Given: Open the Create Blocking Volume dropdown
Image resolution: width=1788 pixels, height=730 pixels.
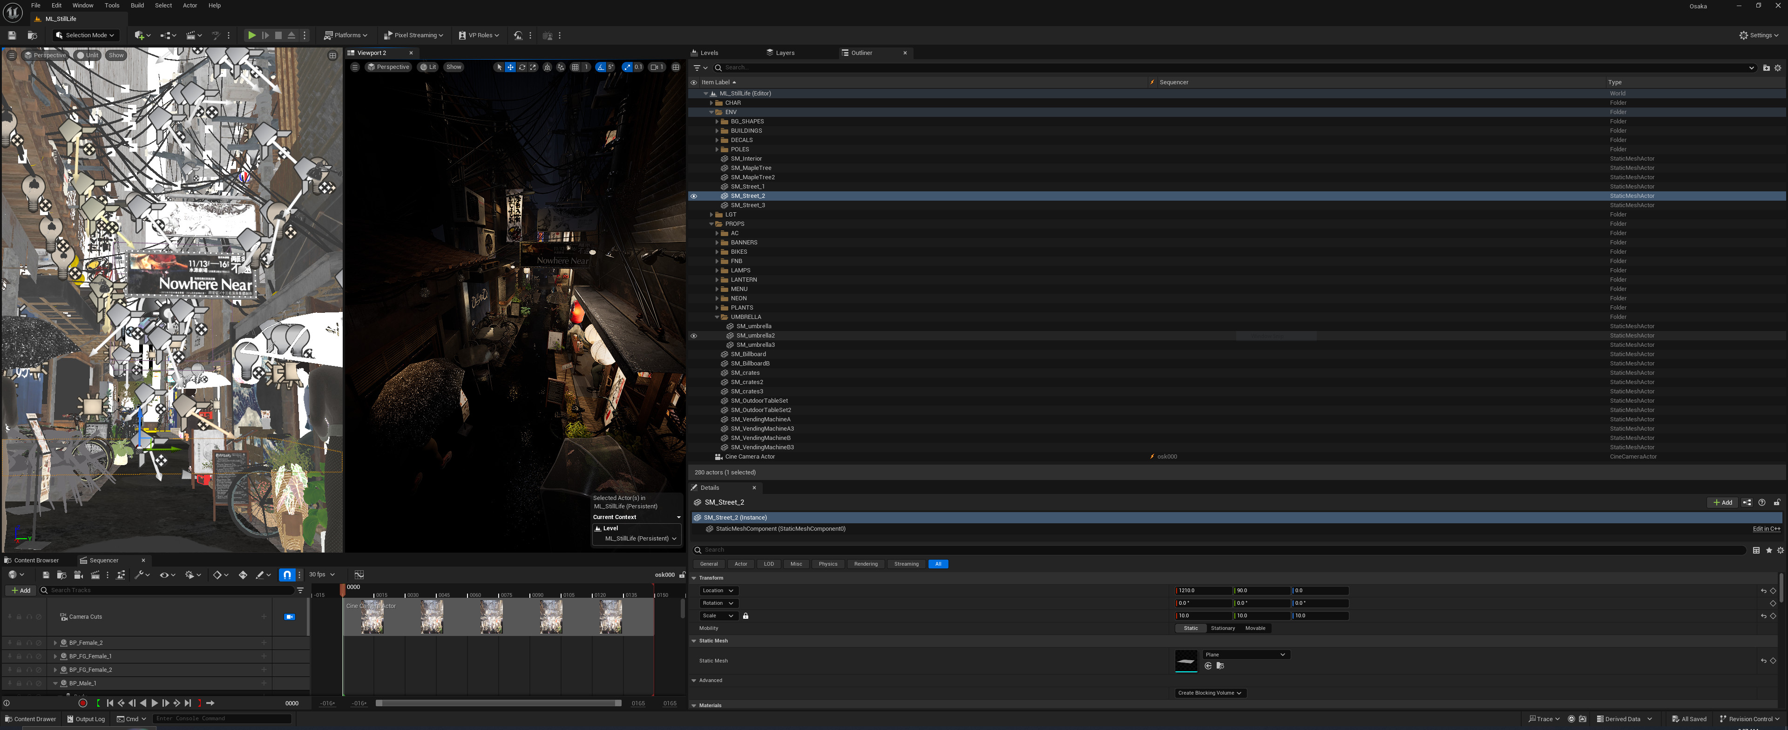Looking at the screenshot, I should tap(1210, 693).
